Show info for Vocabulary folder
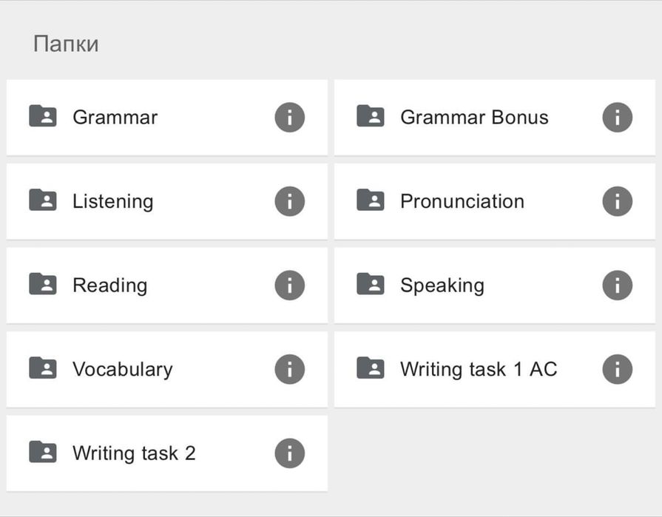Image resolution: width=662 pixels, height=517 pixels. coord(289,369)
